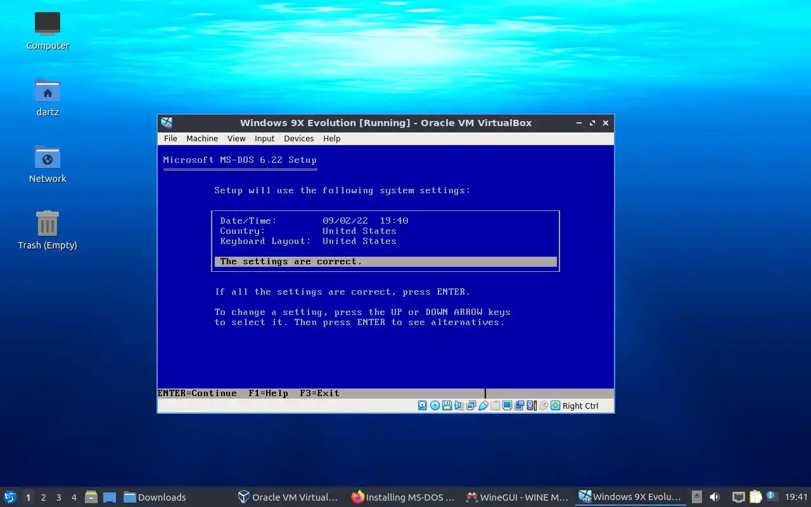Click the VirtualBox window title icon
The height and width of the screenshot is (507, 811).
167,122
